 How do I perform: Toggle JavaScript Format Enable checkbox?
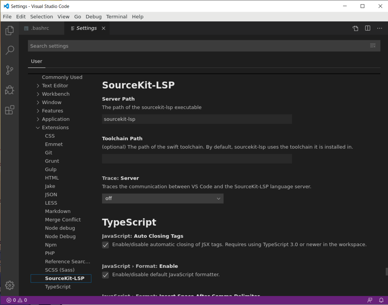click(105, 275)
